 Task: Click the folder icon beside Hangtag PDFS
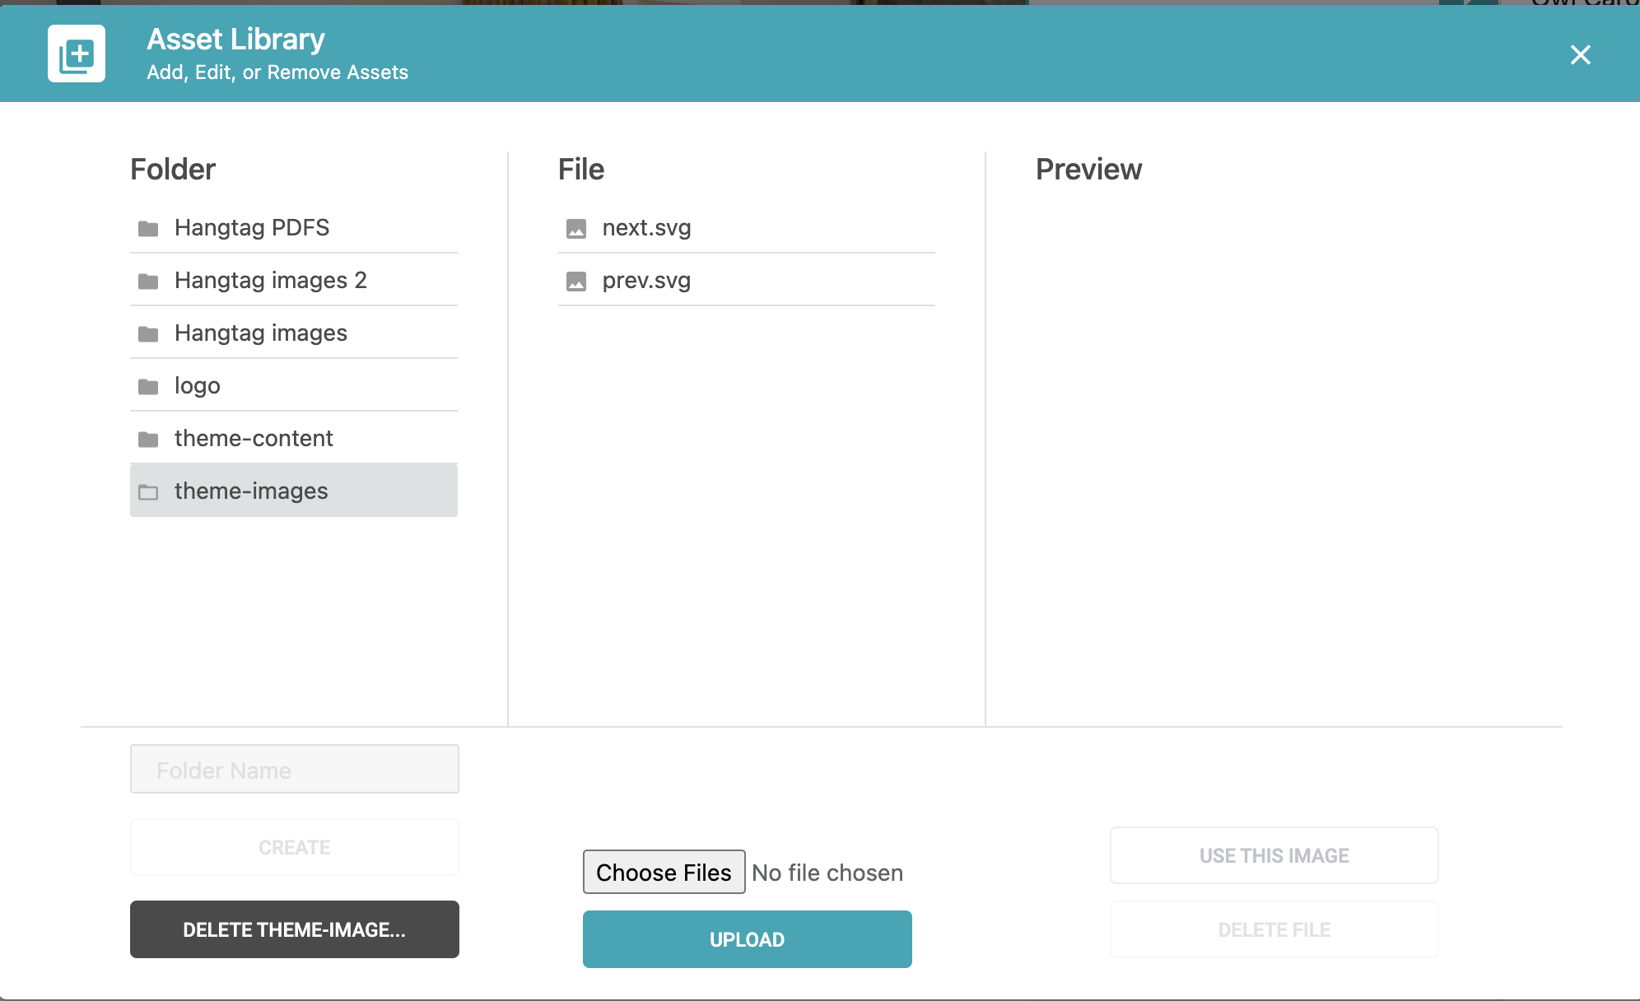pos(148,228)
